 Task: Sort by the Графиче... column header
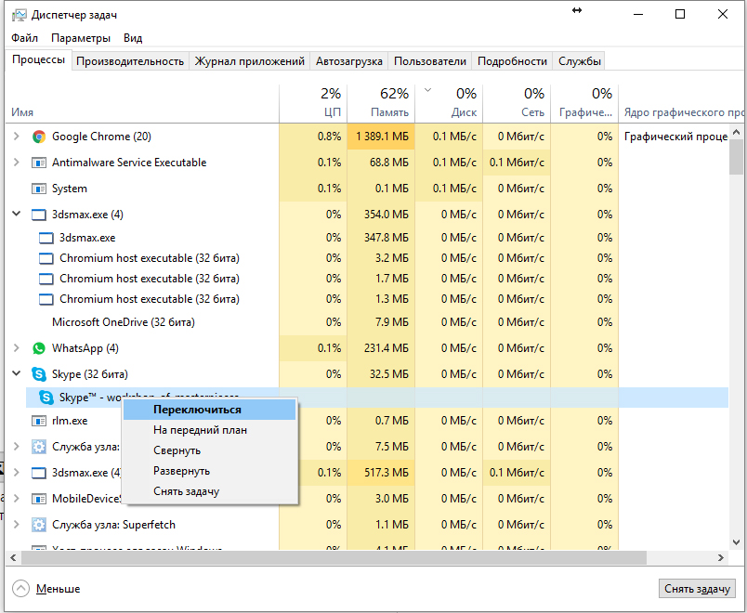[x=584, y=103]
